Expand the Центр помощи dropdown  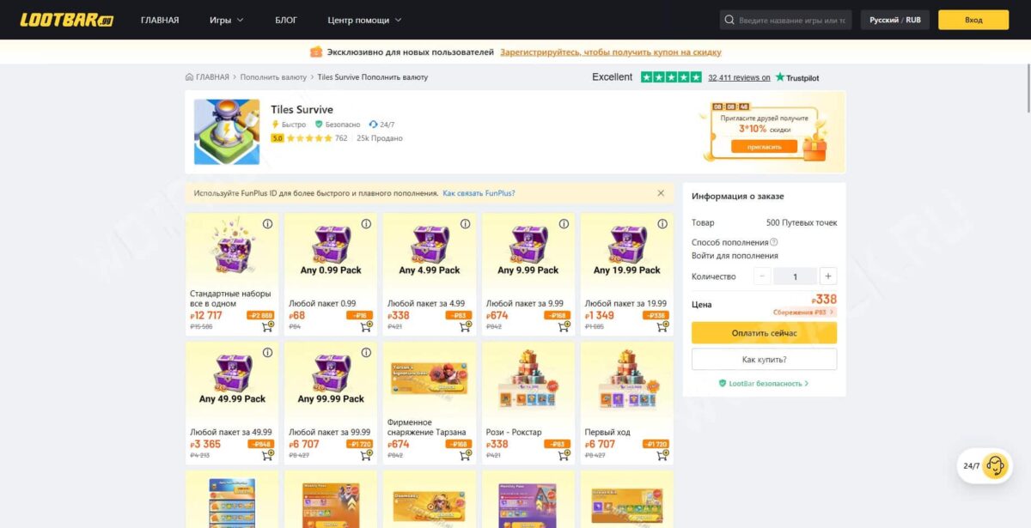pos(364,20)
